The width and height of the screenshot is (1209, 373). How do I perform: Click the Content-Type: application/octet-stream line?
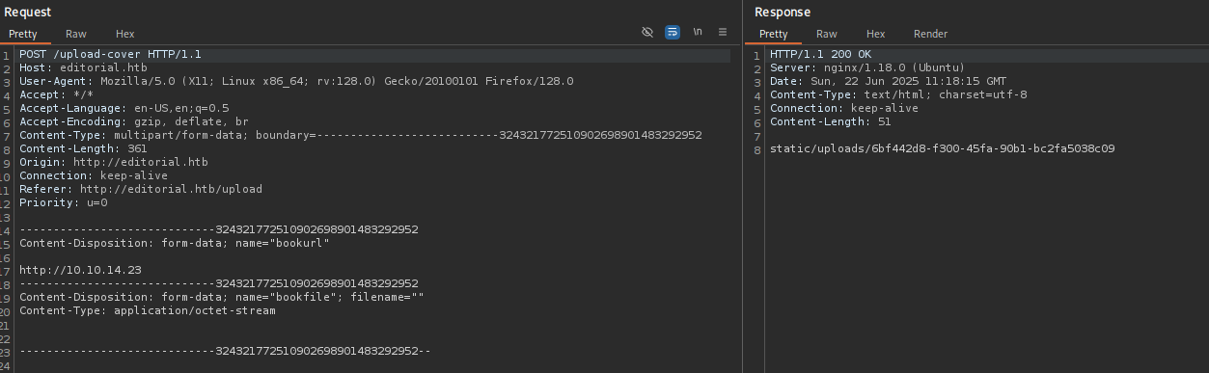[148, 311]
